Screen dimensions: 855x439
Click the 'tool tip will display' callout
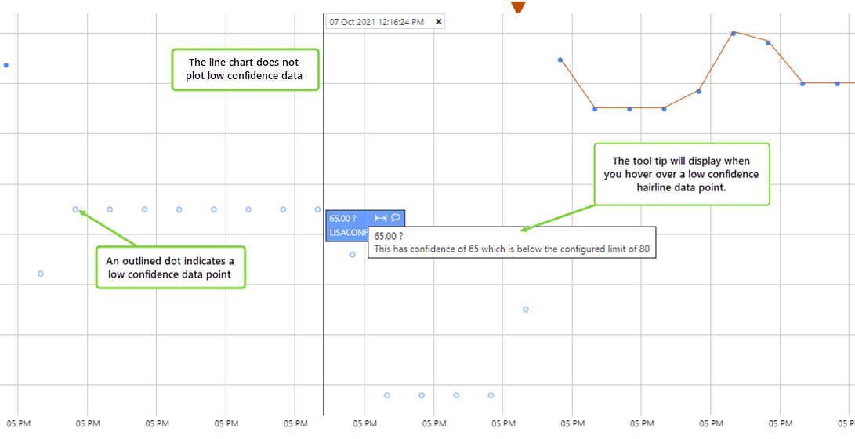[682, 174]
